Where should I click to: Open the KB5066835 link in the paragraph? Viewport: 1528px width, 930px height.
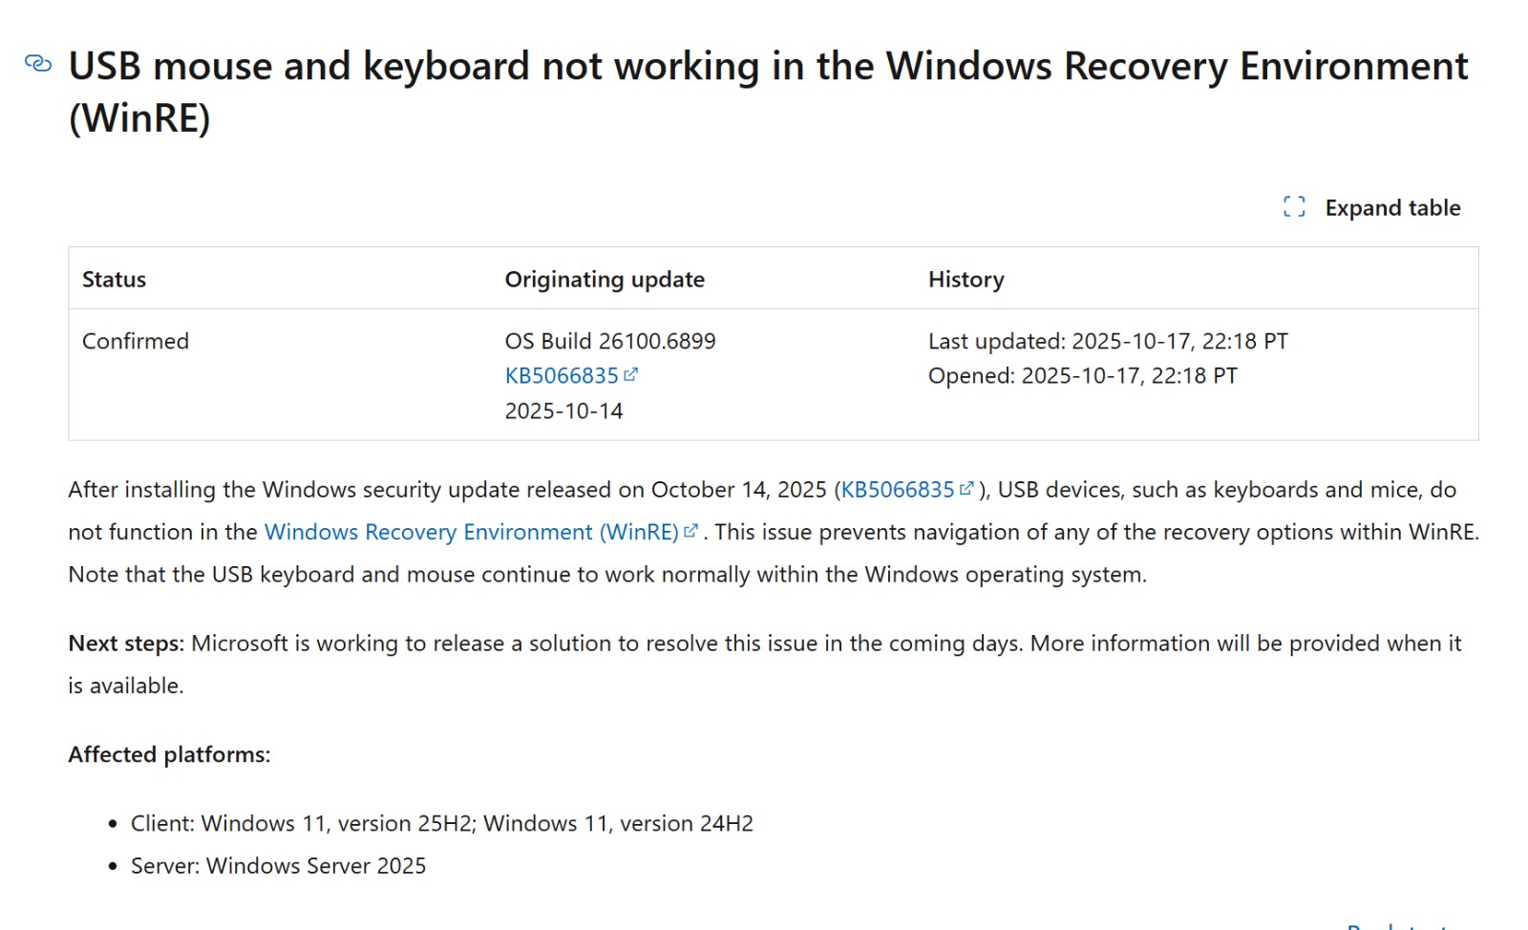coord(897,490)
